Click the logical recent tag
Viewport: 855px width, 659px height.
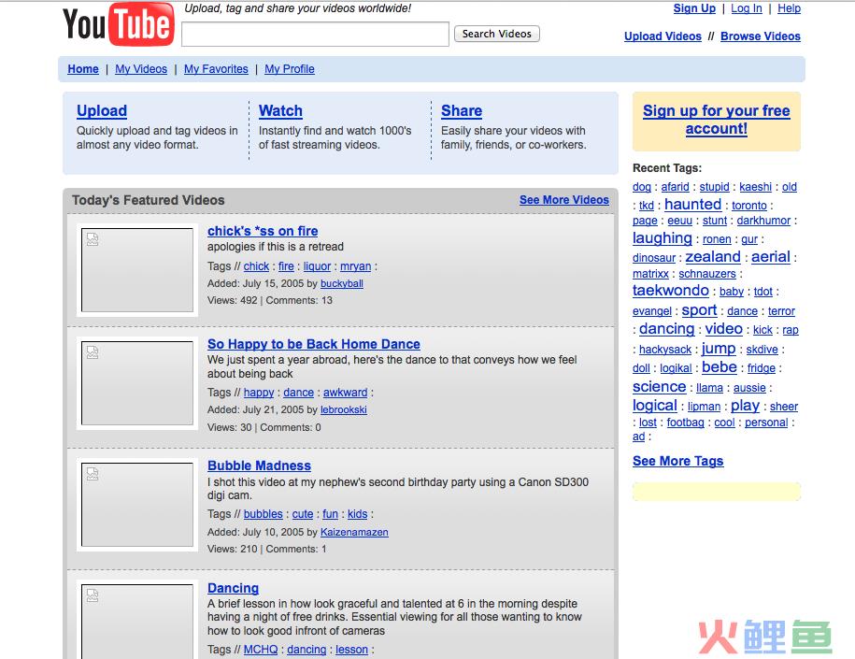pos(654,406)
